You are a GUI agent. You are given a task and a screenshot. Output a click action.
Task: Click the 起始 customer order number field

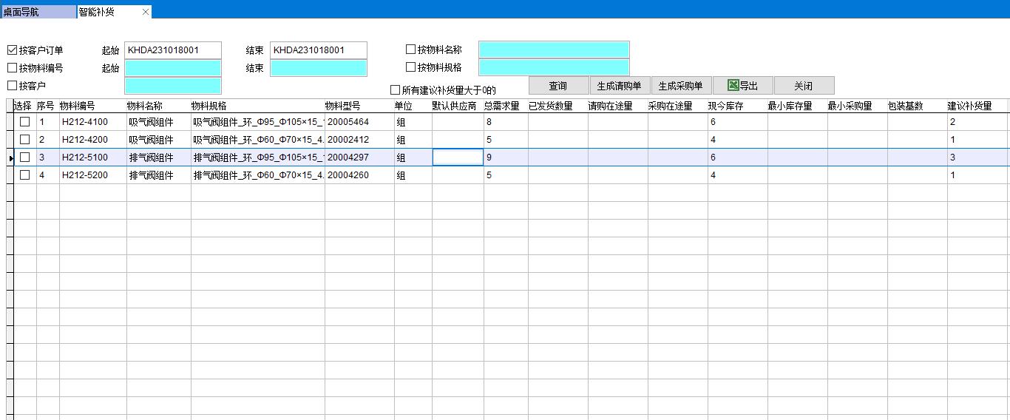(x=173, y=50)
